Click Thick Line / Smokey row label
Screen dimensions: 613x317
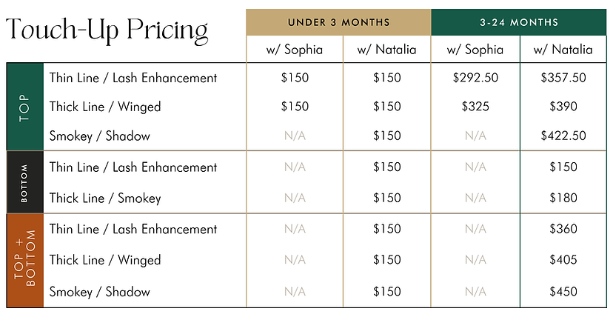(x=105, y=198)
